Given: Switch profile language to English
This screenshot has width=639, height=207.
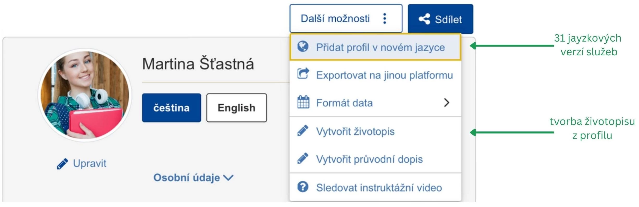Looking at the screenshot, I should pos(236,108).
